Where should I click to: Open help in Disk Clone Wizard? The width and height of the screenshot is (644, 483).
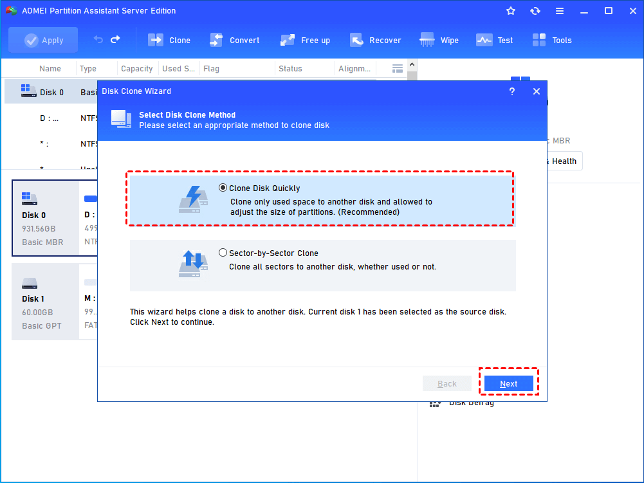tap(511, 91)
